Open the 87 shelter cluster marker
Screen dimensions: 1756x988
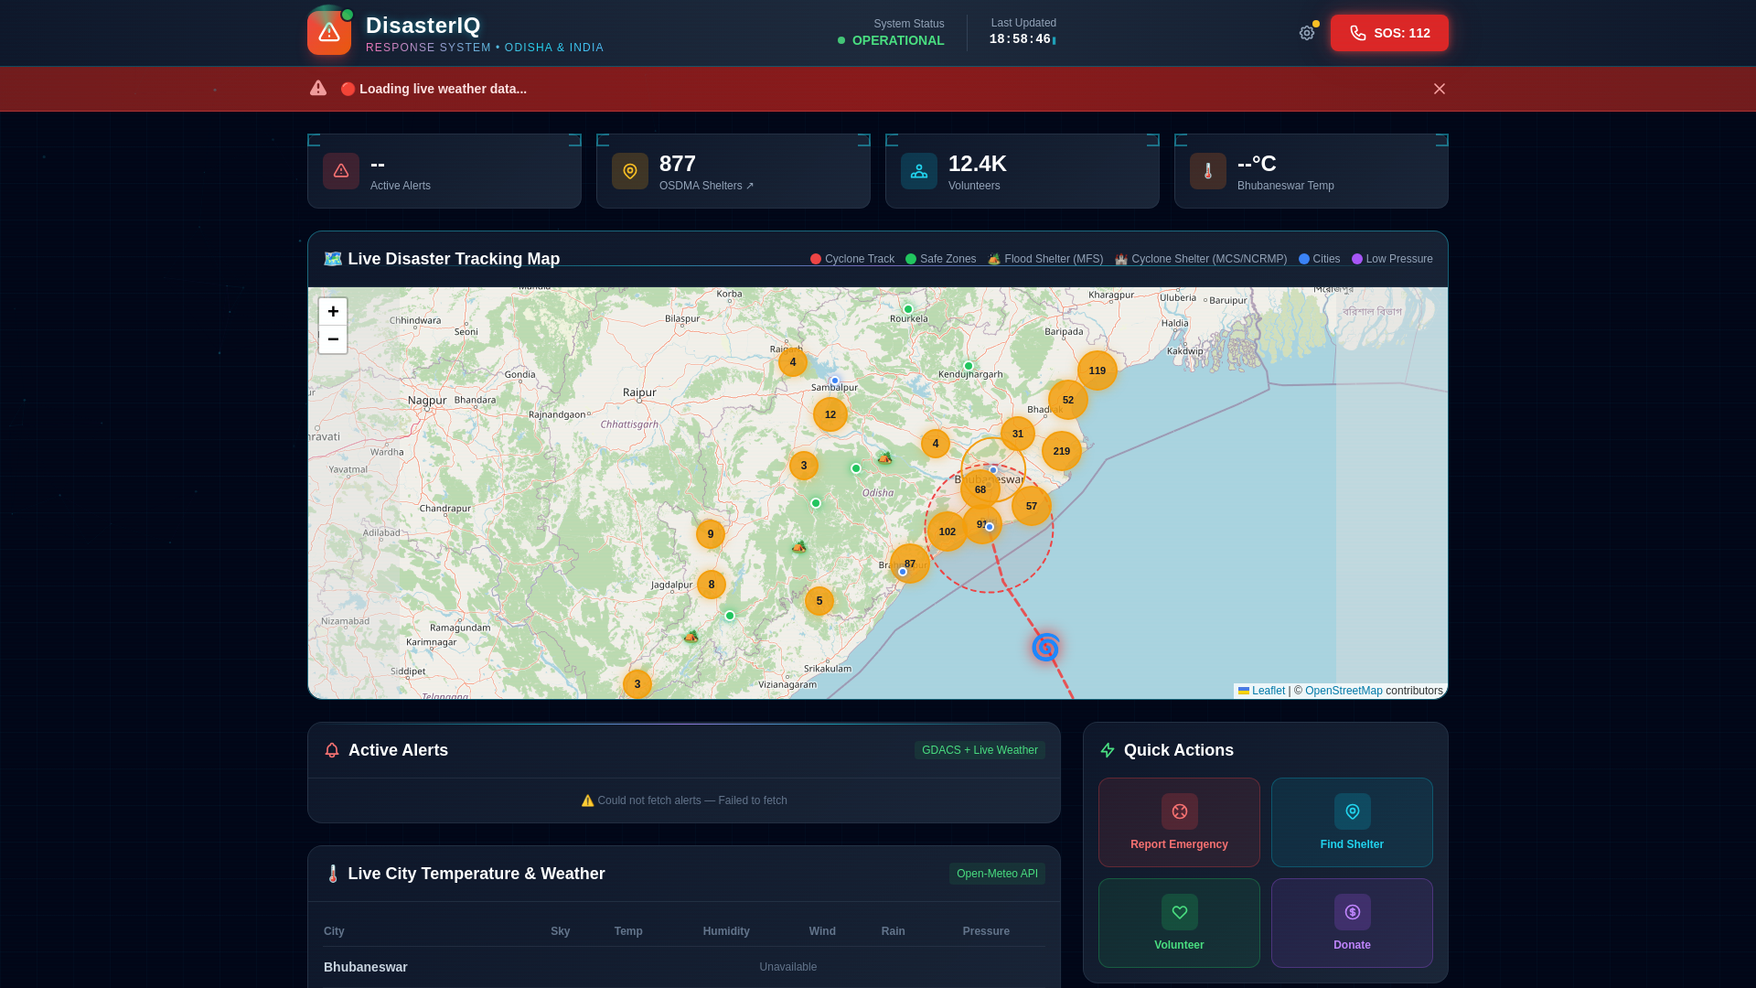pyautogui.click(x=910, y=564)
